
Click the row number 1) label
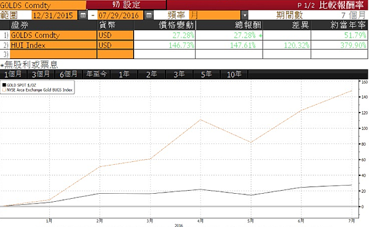click(6, 35)
